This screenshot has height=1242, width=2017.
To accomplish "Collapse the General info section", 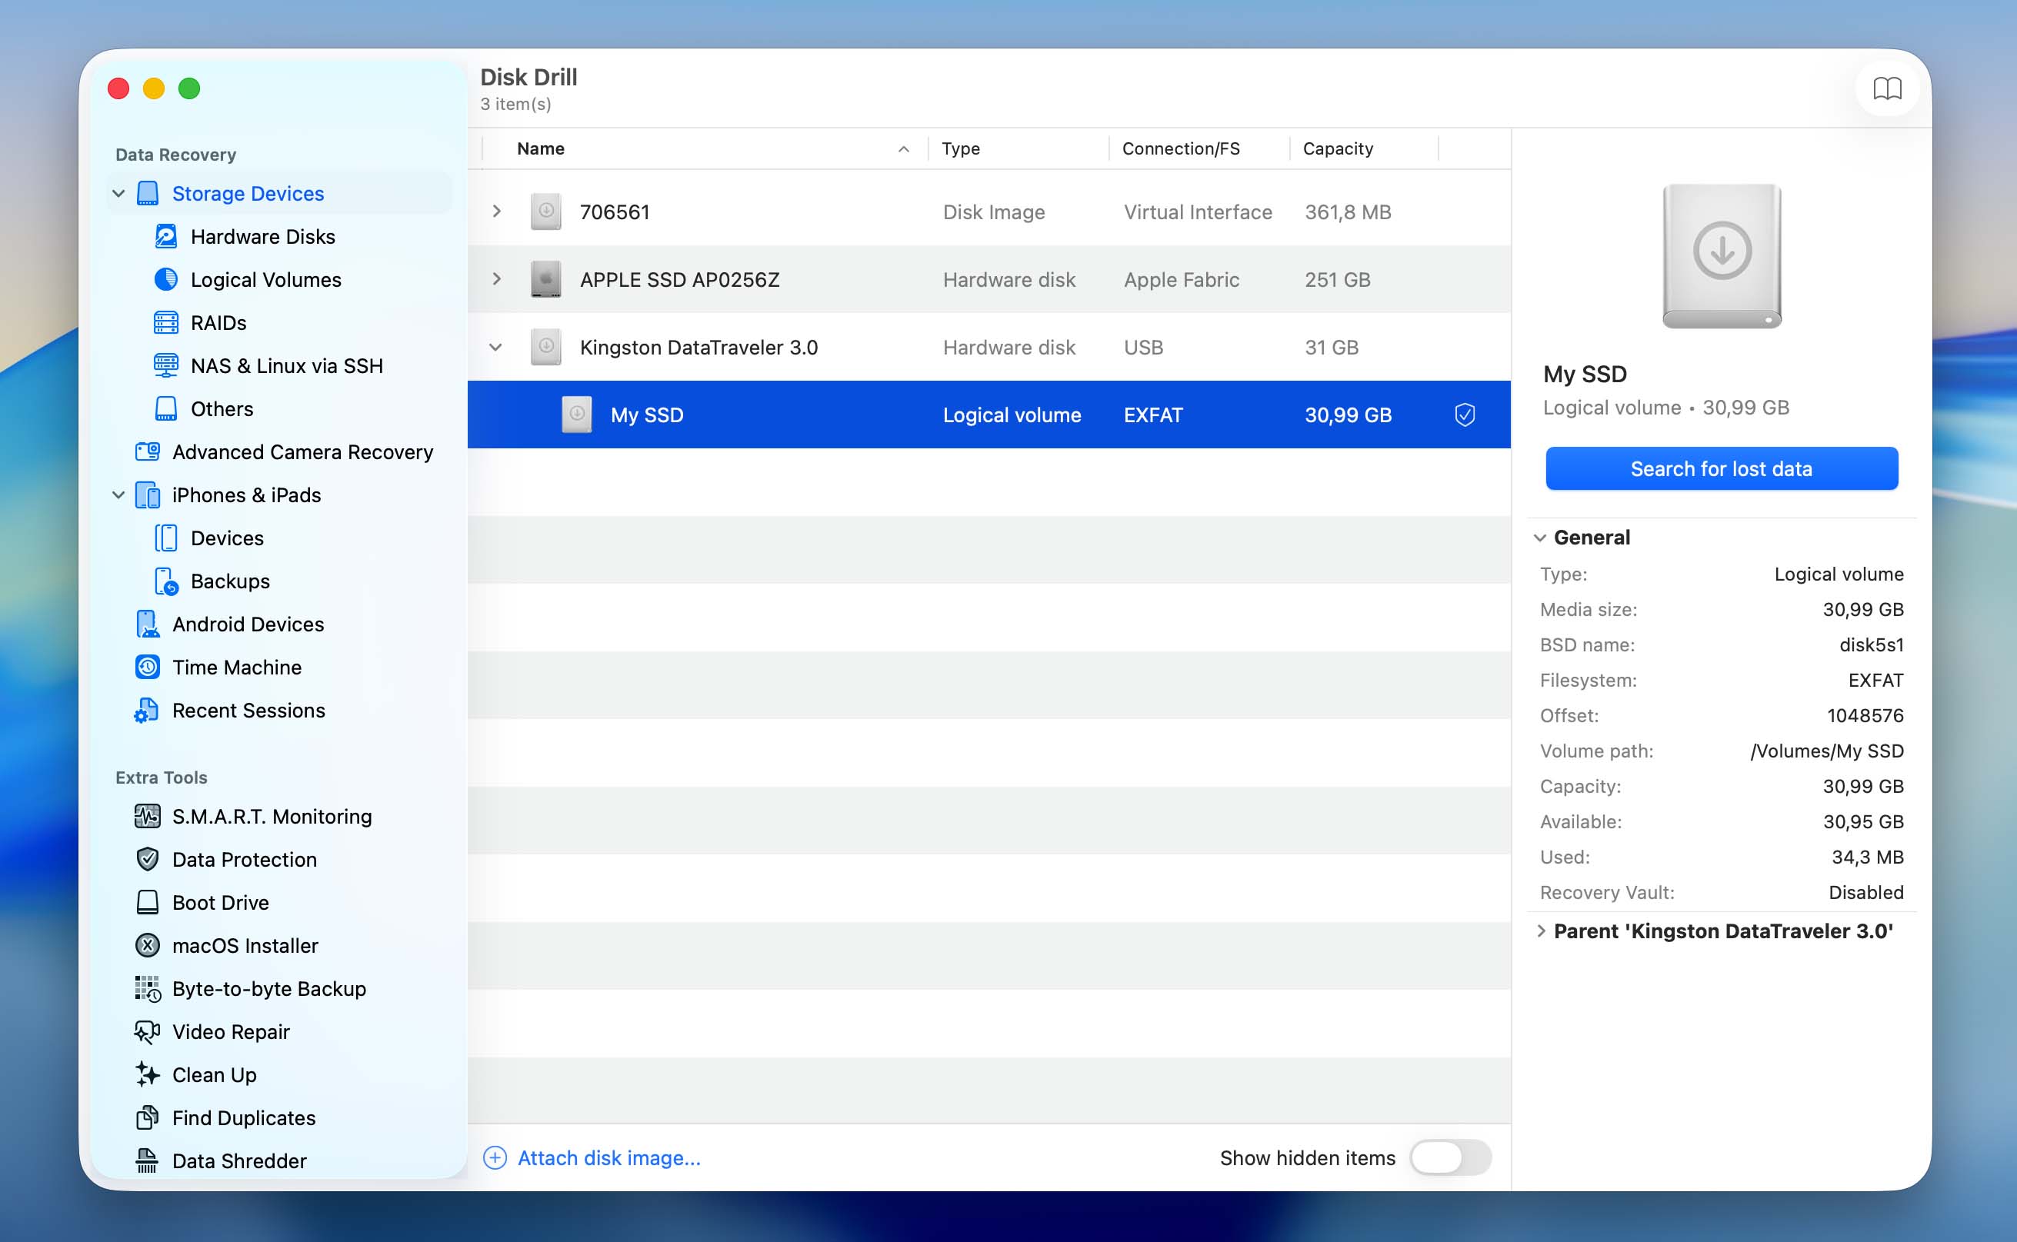I will [x=1539, y=538].
